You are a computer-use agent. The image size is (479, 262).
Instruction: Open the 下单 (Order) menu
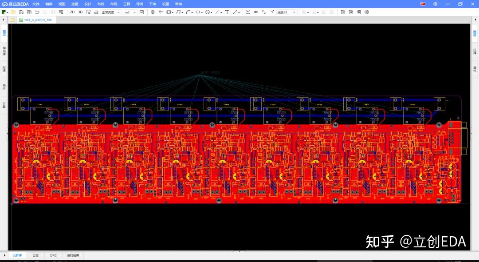pyautogui.click(x=153, y=4)
